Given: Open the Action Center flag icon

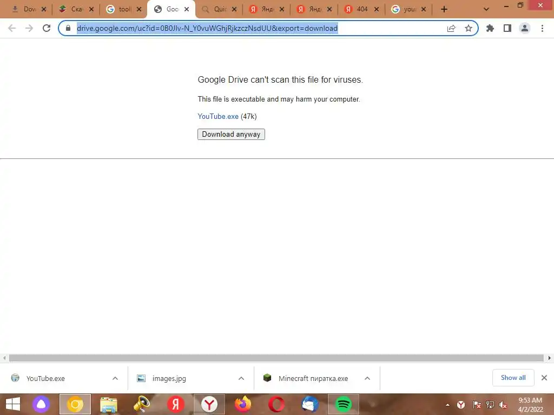Looking at the screenshot, I should point(476,404).
